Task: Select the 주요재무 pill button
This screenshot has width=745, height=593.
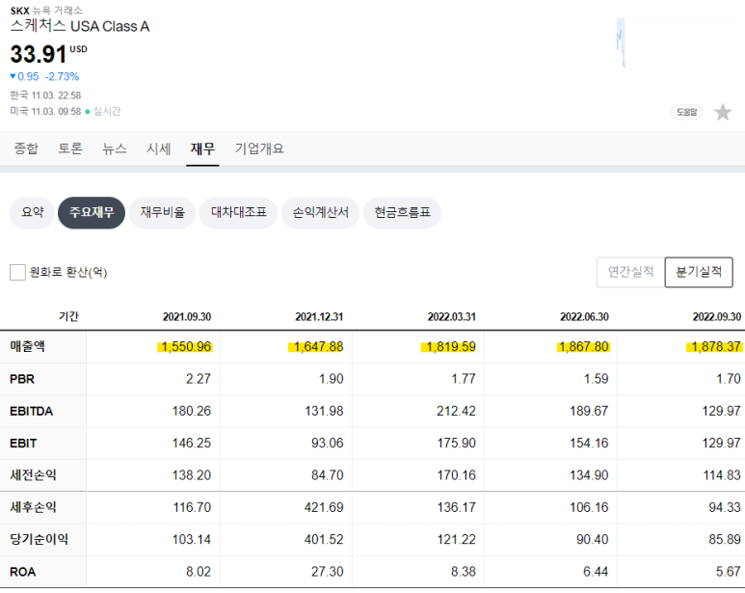Action: point(92,212)
